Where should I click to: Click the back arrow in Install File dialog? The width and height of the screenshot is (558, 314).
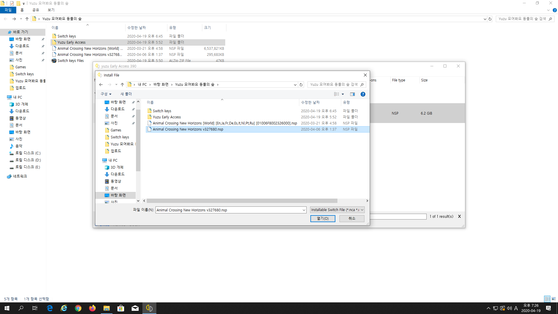[101, 85]
